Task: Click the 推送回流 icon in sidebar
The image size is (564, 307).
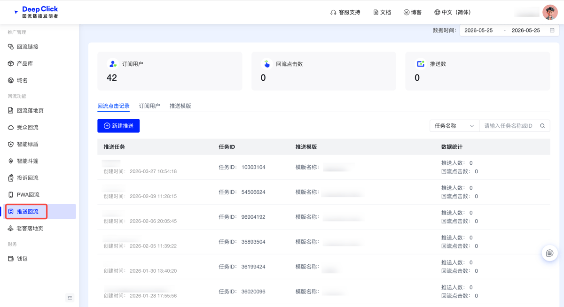Action: (x=11, y=212)
